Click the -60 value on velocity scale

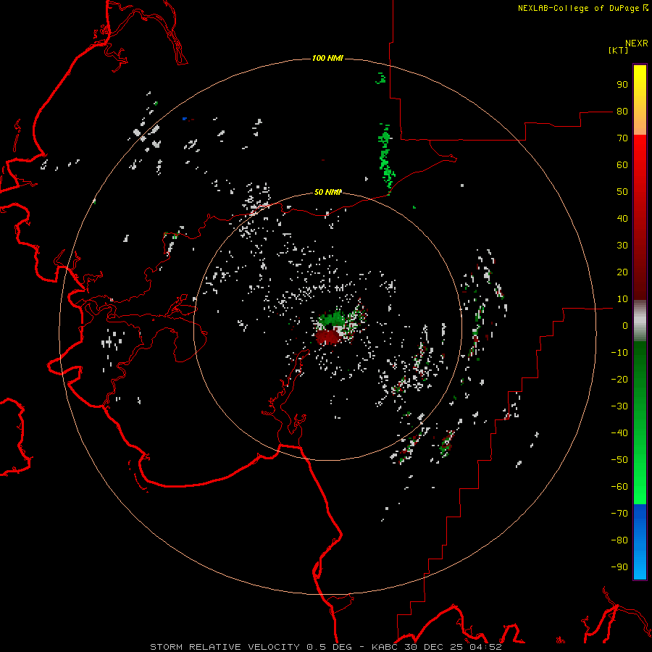(x=619, y=487)
